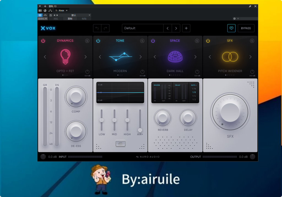The width and height of the screenshot is (282, 197).
Task: Go to previous SPACE style with left chevron
Action: (155, 57)
